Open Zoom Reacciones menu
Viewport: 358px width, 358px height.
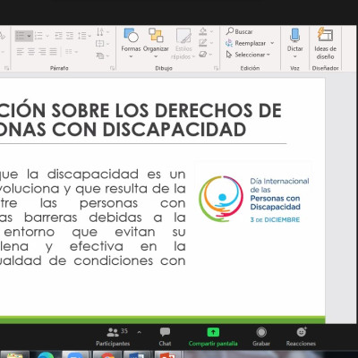[x=301, y=337]
